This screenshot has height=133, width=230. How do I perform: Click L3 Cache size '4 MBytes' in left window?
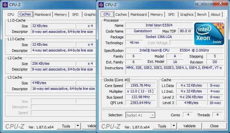tap(53, 83)
